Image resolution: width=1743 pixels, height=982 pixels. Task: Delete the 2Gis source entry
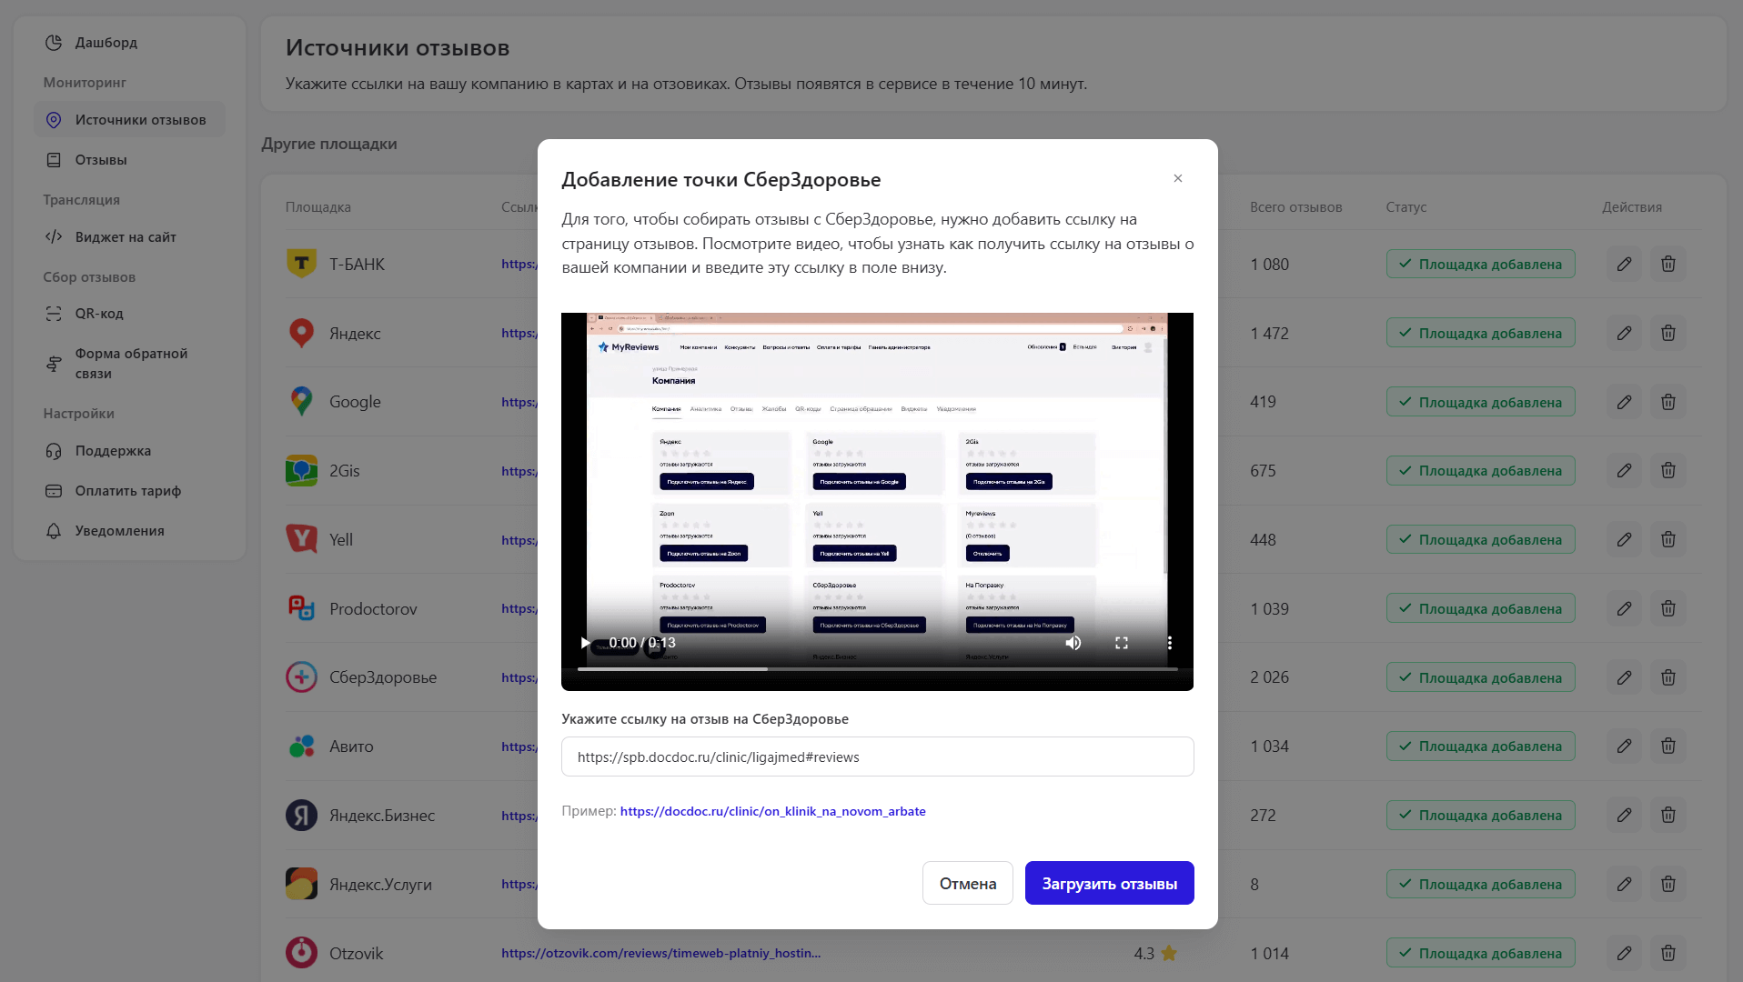[1668, 471]
